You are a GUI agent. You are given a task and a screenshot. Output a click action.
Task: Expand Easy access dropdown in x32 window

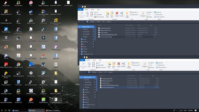point(136,65)
